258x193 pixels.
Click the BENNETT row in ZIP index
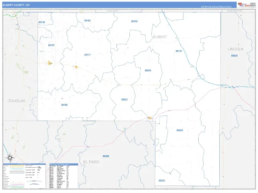(59, 169)
